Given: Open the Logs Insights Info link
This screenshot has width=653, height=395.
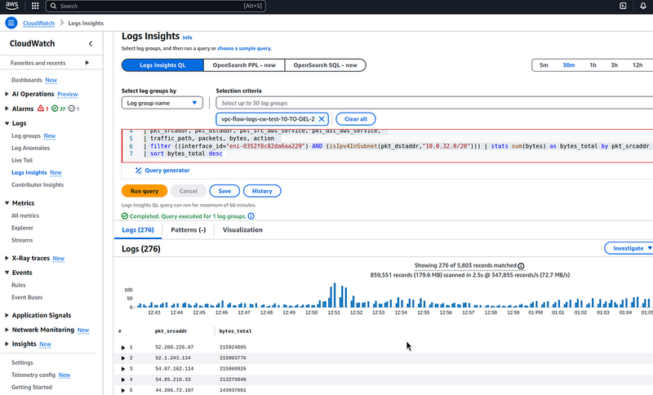Looking at the screenshot, I should [188, 38].
